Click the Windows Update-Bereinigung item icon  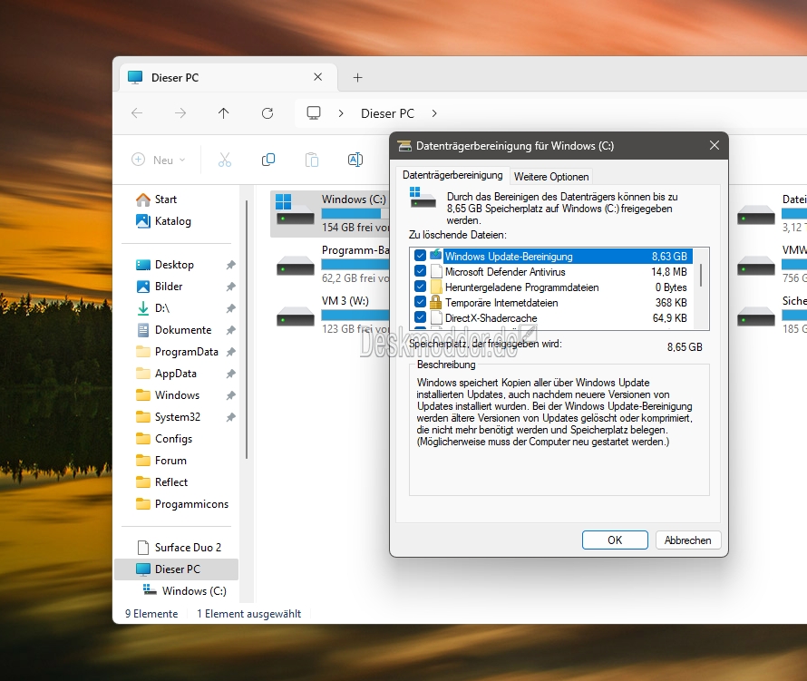pyautogui.click(x=436, y=255)
